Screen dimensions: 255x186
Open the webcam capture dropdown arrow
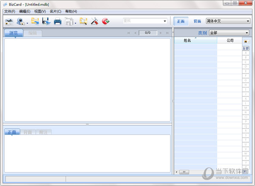(27, 23)
